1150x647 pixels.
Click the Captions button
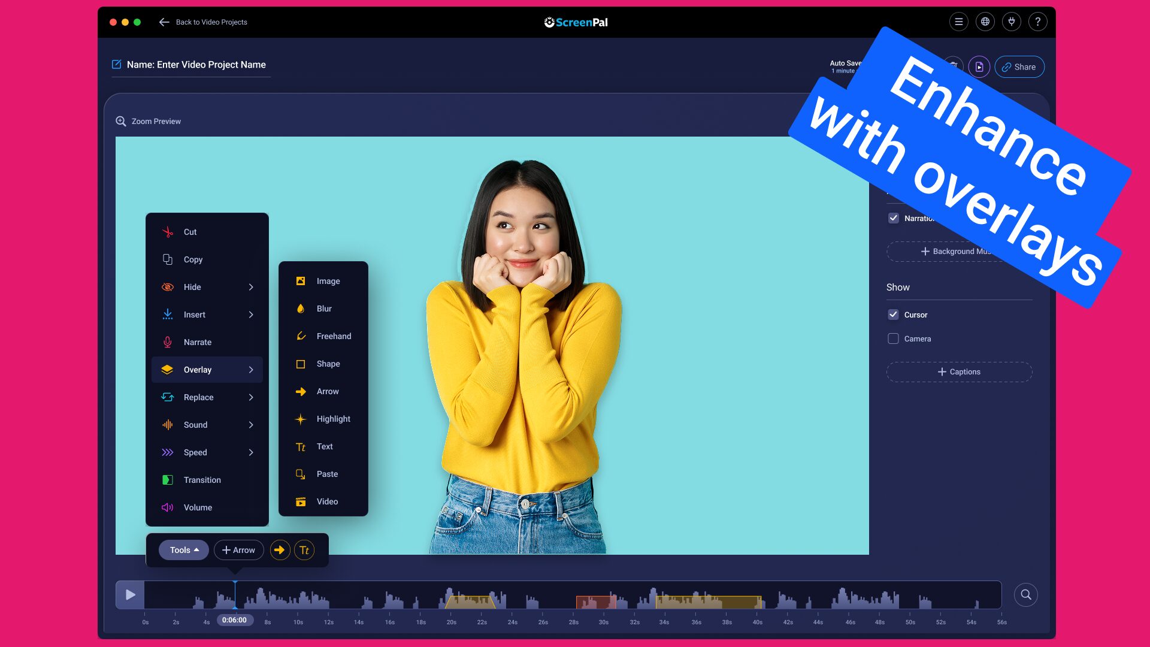pyautogui.click(x=959, y=371)
